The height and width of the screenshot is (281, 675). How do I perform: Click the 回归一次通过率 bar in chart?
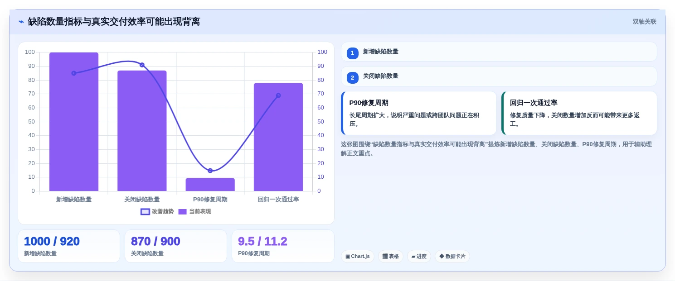coord(278,137)
